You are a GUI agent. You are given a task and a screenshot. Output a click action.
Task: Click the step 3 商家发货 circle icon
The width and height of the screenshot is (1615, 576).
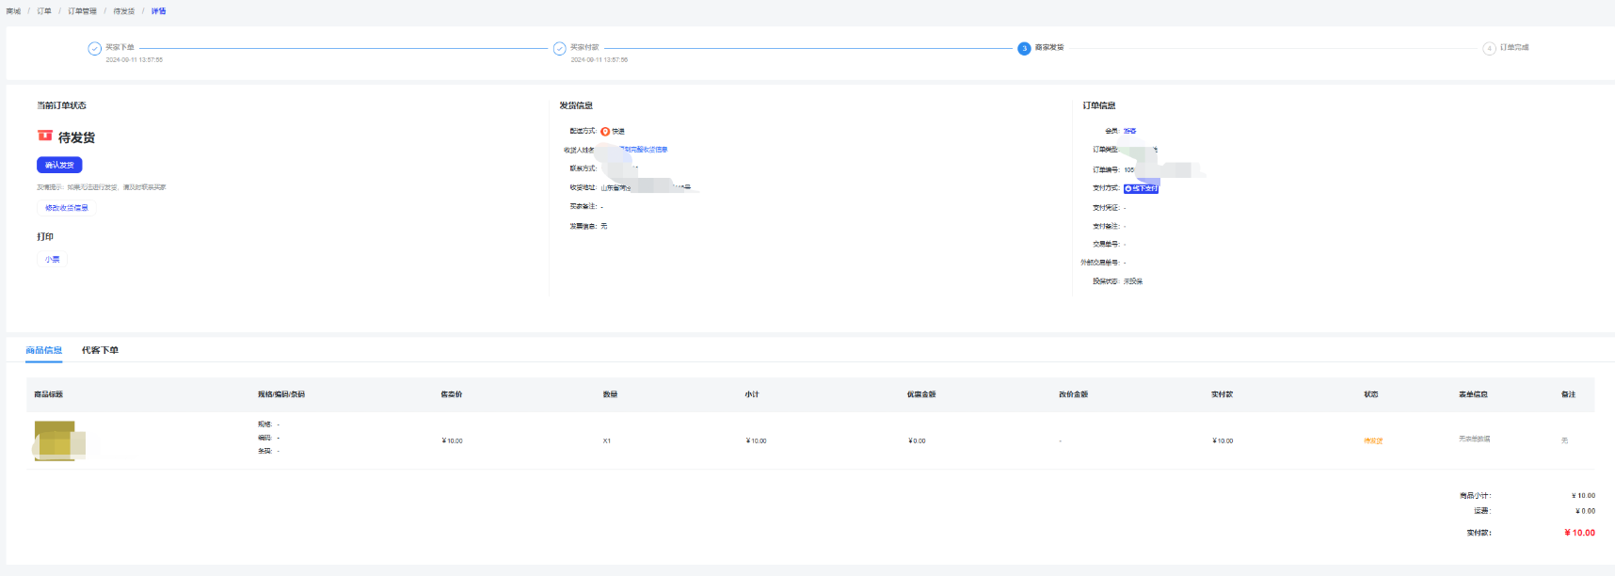pos(1024,49)
